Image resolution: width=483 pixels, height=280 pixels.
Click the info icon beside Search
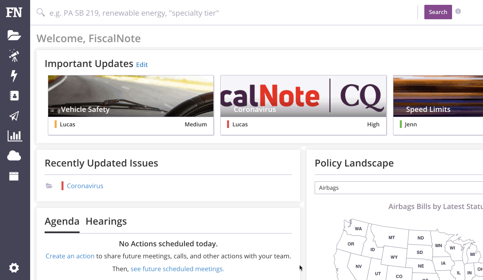pyautogui.click(x=458, y=12)
